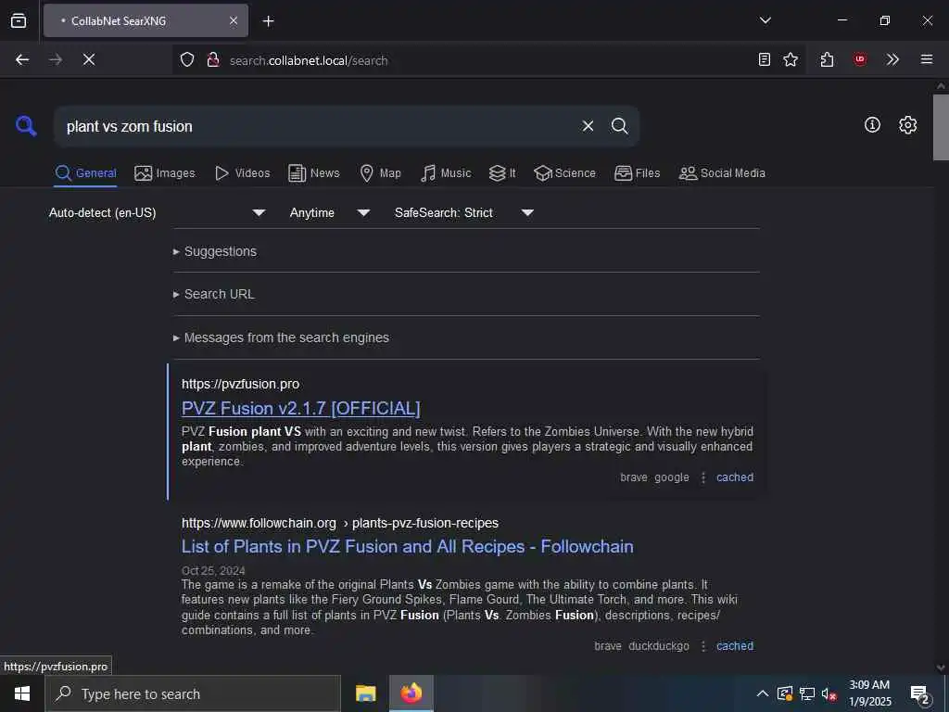Toggle reader view for this page
The image size is (949, 712).
click(765, 59)
